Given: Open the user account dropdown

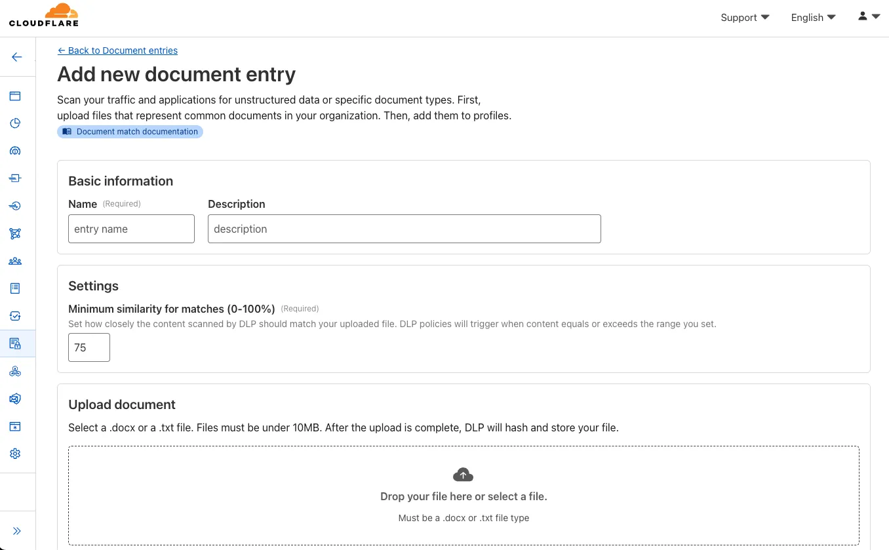Looking at the screenshot, I should tap(869, 16).
